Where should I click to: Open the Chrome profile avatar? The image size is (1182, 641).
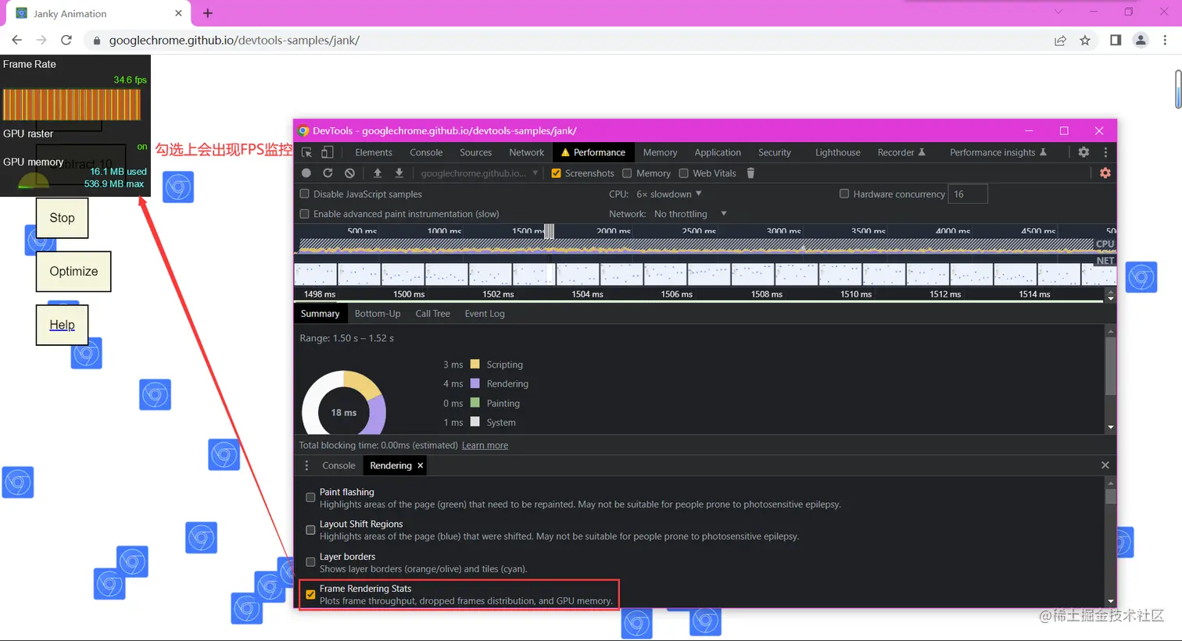coord(1141,41)
